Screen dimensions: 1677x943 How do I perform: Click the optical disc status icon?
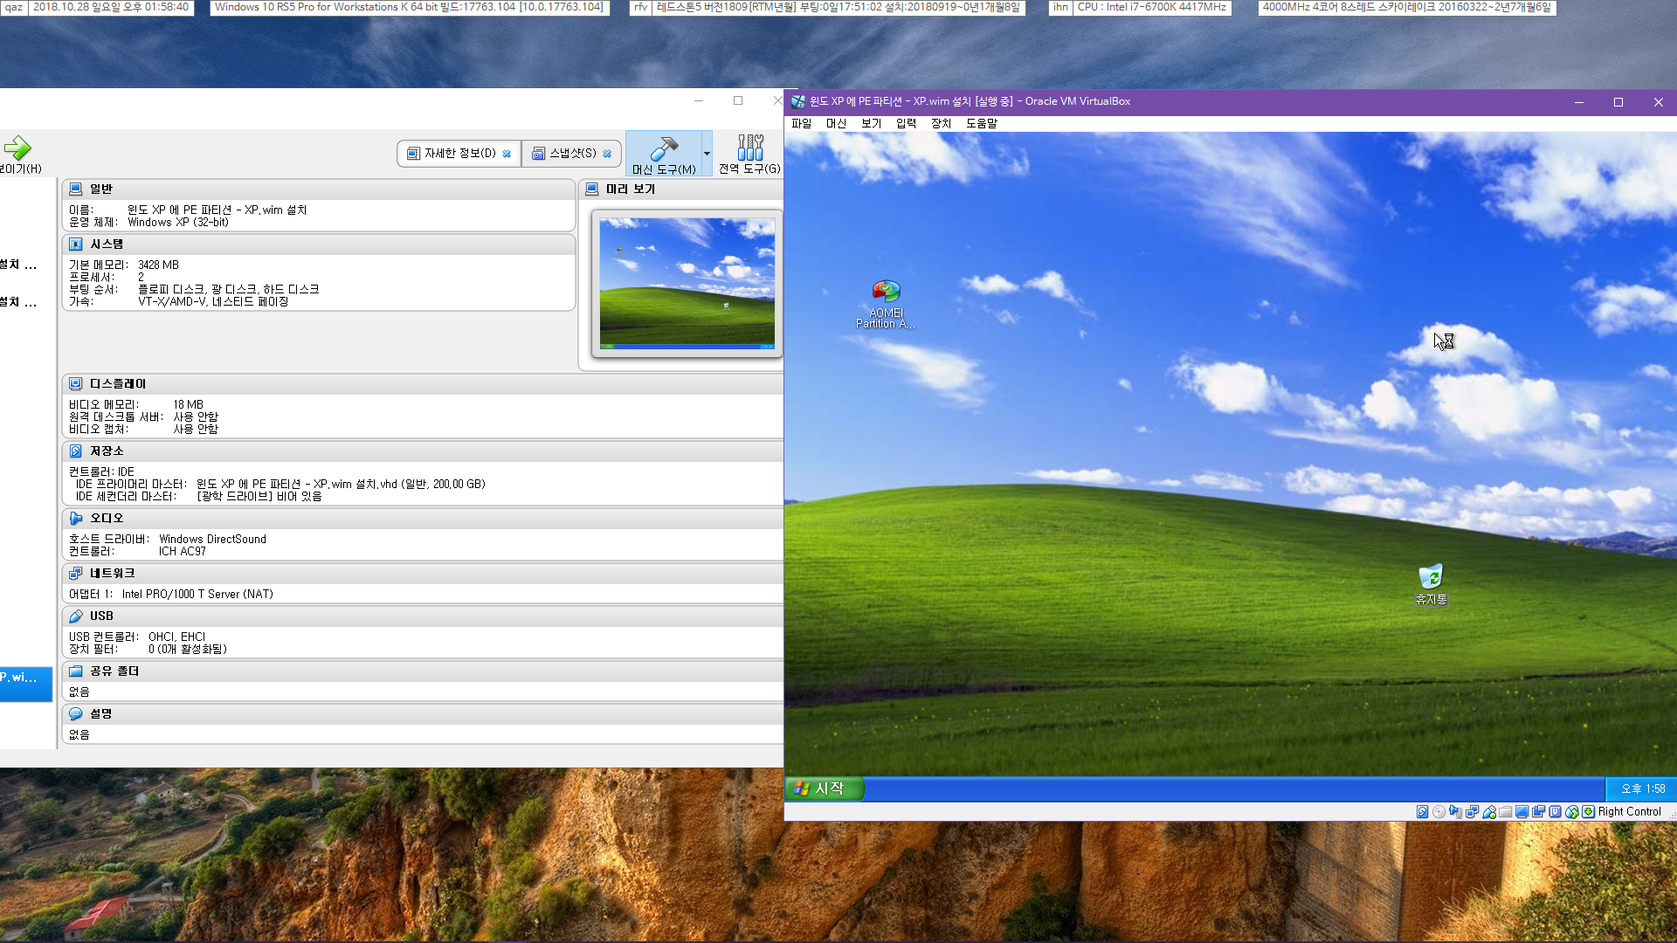(1439, 812)
